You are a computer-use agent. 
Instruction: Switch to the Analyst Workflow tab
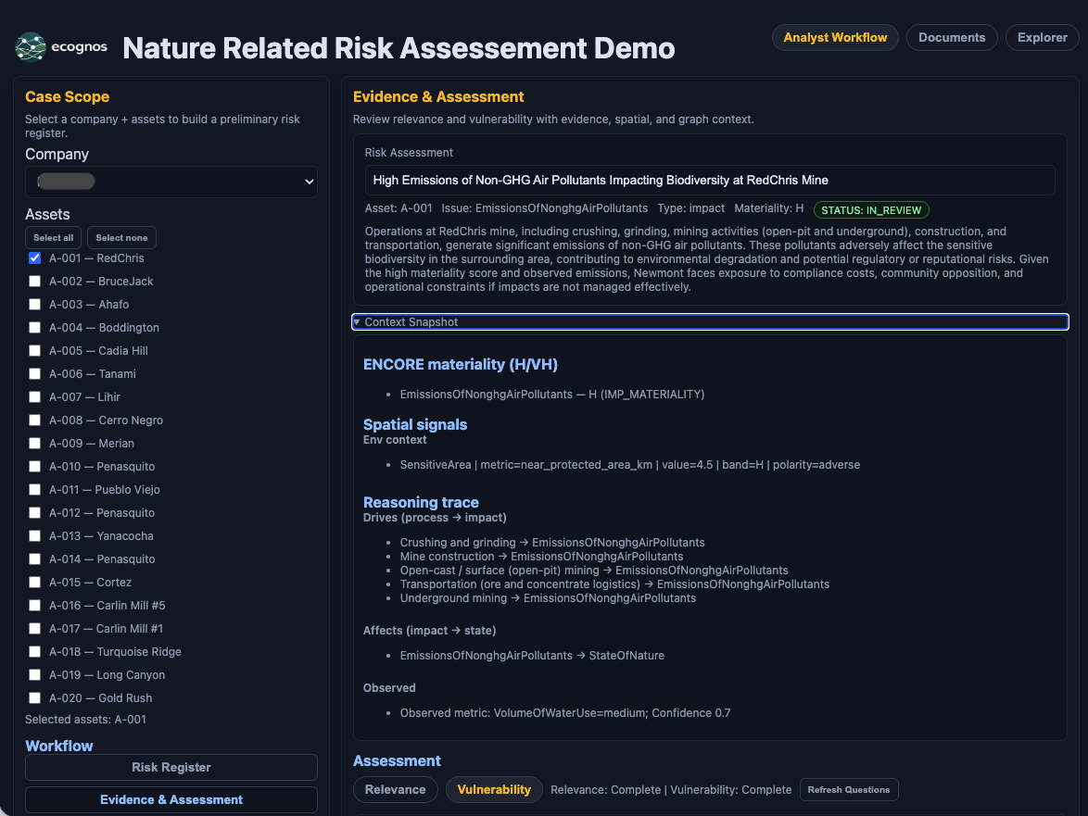tap(835, 38)
